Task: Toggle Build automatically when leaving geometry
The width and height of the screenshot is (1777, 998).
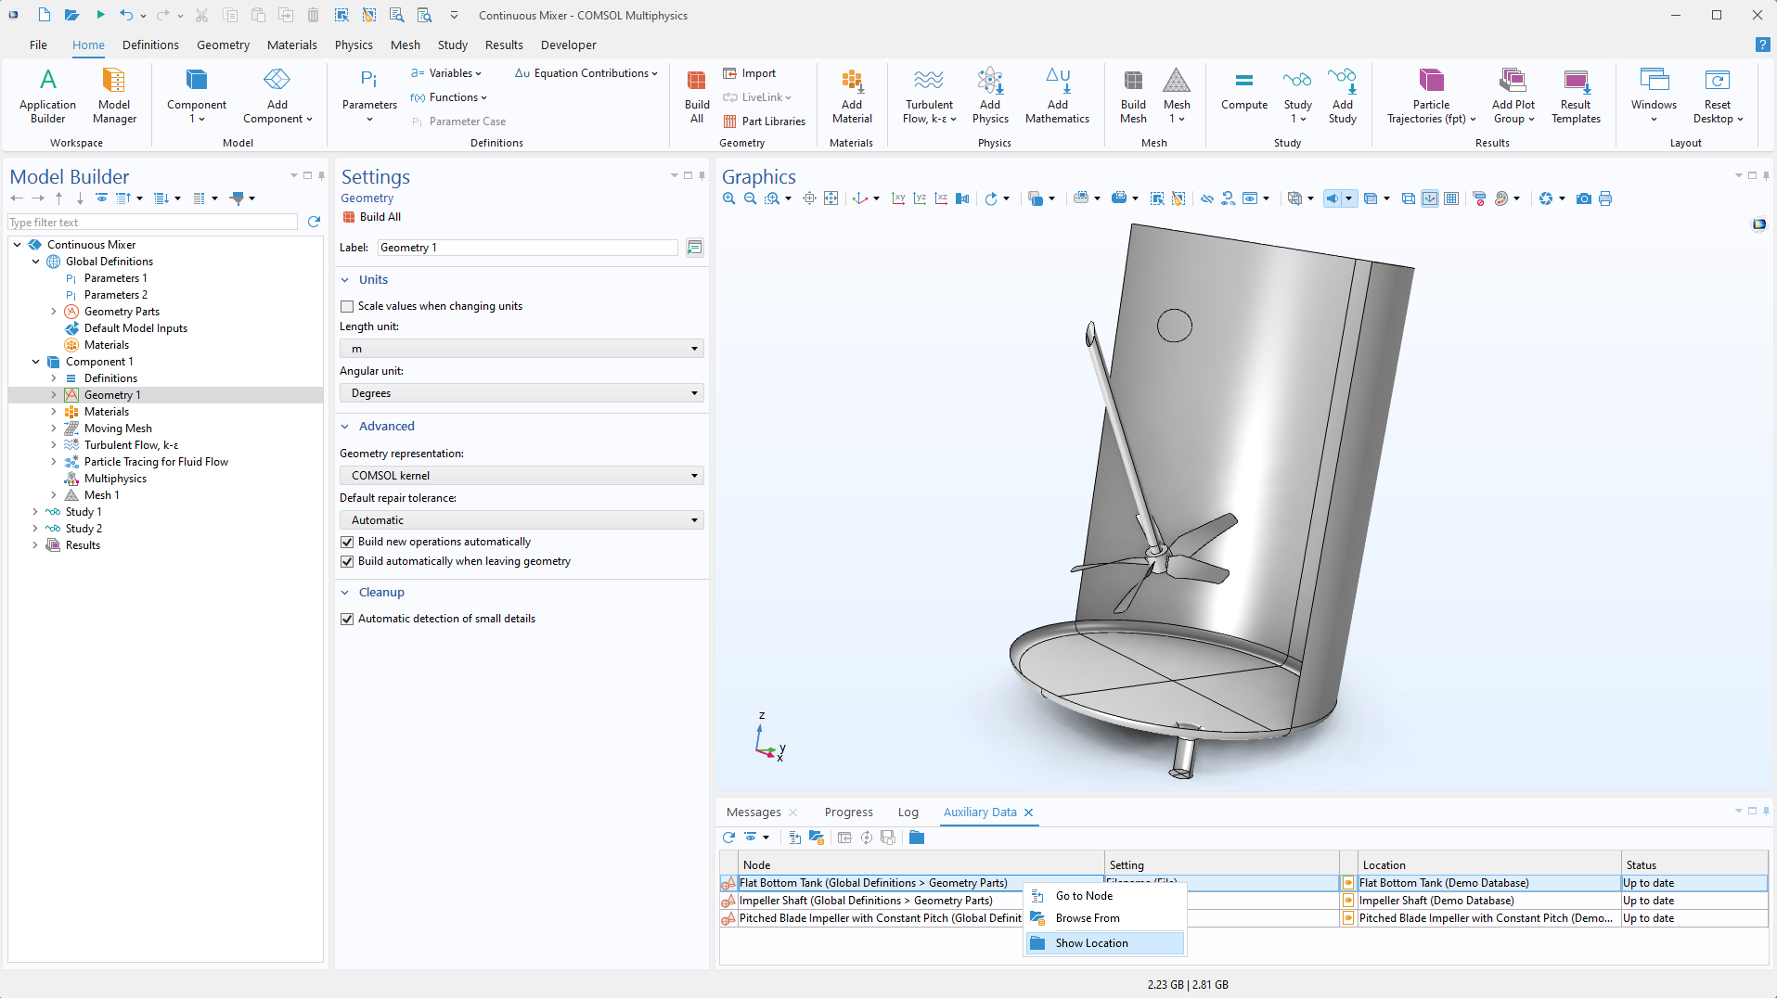Action: pos(347,561)
